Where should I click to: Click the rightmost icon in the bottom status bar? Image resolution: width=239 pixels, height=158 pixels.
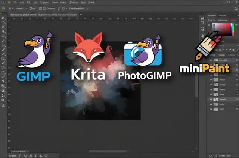46,155
